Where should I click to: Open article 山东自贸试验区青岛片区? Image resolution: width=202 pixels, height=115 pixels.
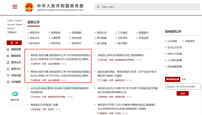[60, 90]
